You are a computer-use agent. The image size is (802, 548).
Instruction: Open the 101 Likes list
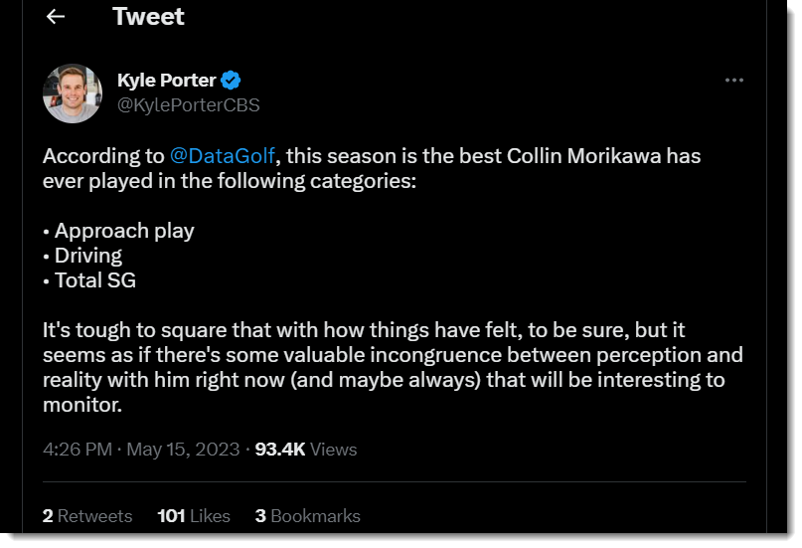194,516
